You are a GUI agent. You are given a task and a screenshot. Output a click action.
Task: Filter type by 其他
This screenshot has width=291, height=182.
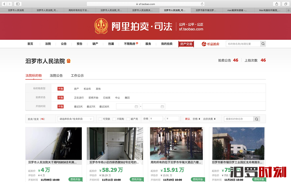click(x=98, y=89)
